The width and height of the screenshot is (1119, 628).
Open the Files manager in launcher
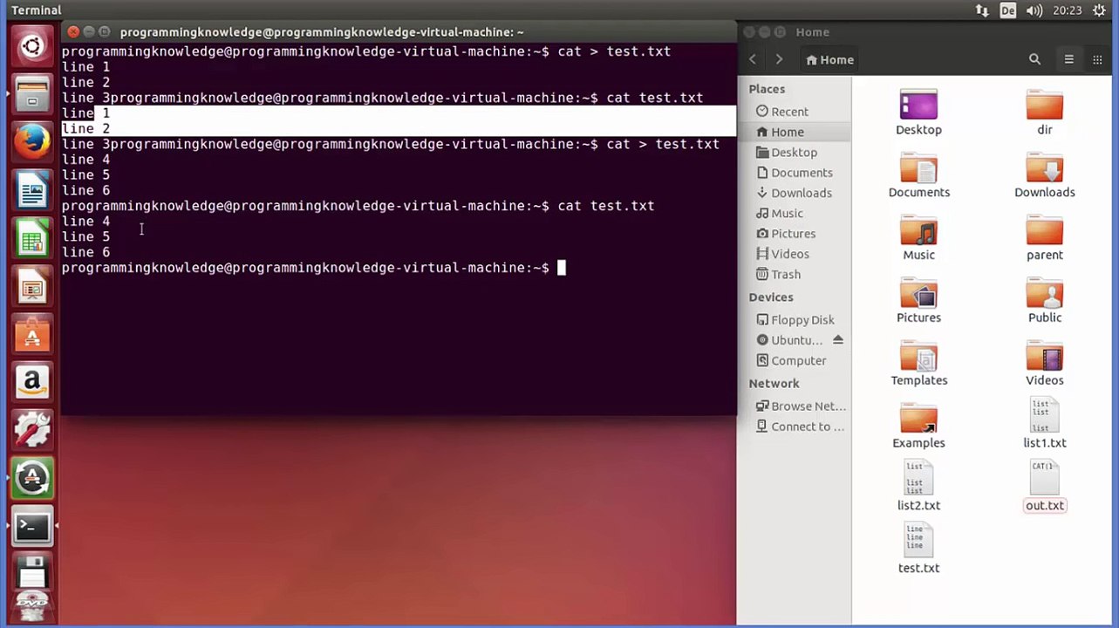pyautogui.click(x=32, y=93)
